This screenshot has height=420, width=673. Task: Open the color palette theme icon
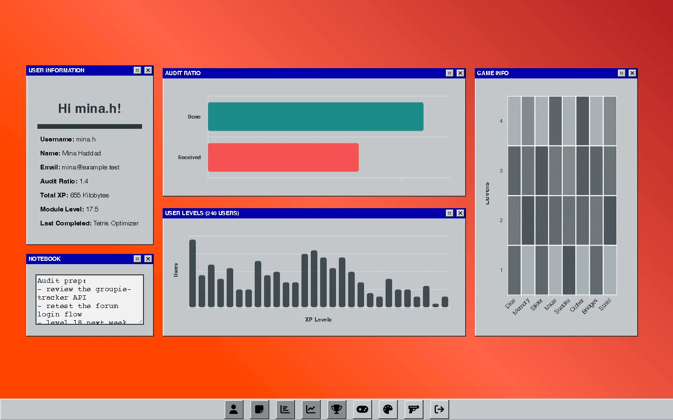(388, 409)
